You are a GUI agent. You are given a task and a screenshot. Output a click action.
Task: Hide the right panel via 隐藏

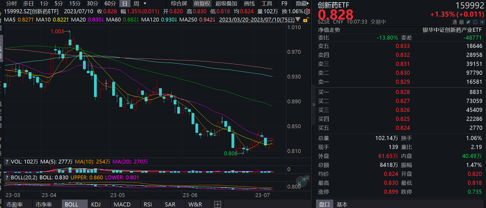pyautogui.click(x=302, y=4)
